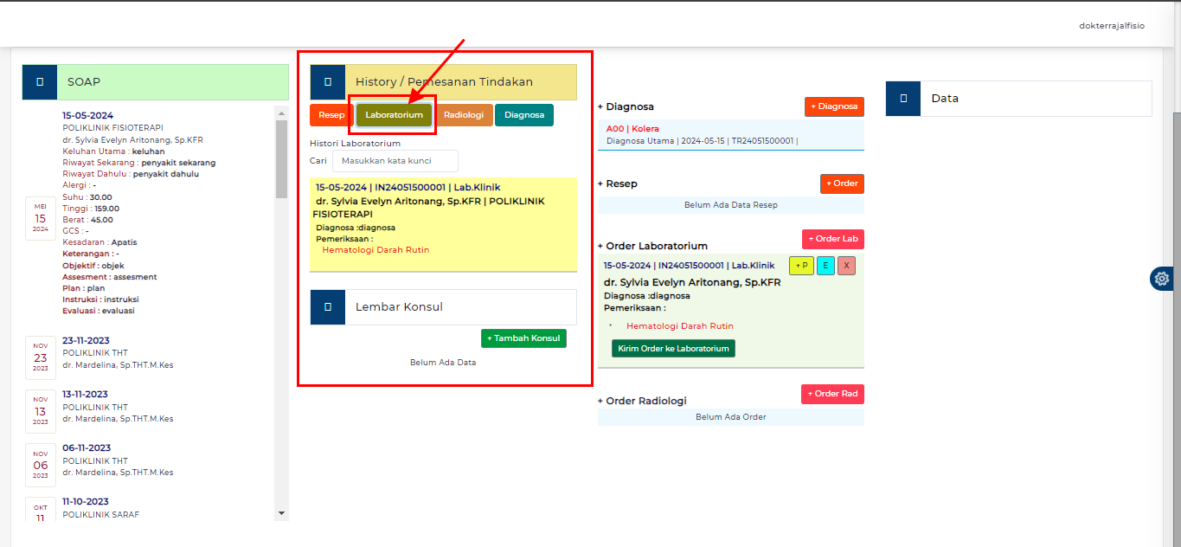Switch to the Radiologi tab

pos(464,114)
